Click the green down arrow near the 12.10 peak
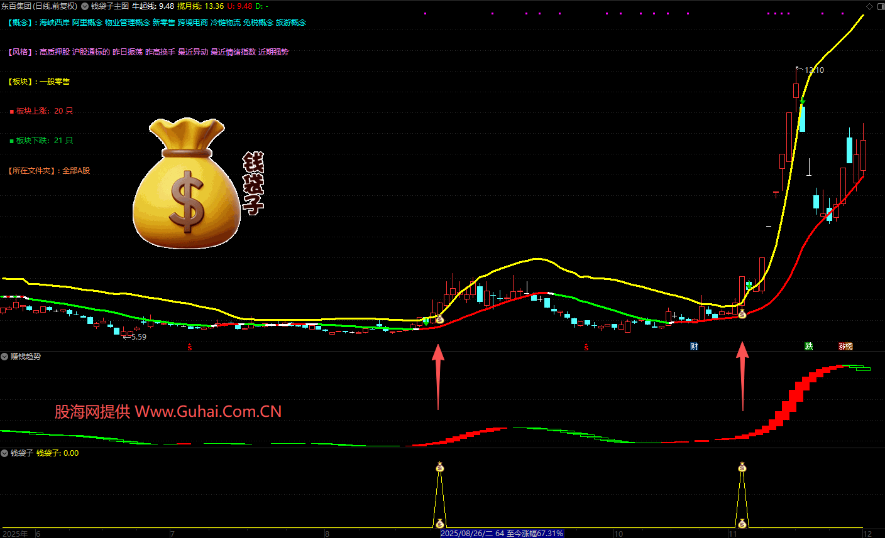Screen dimensions: 885x538 point(803,102)
